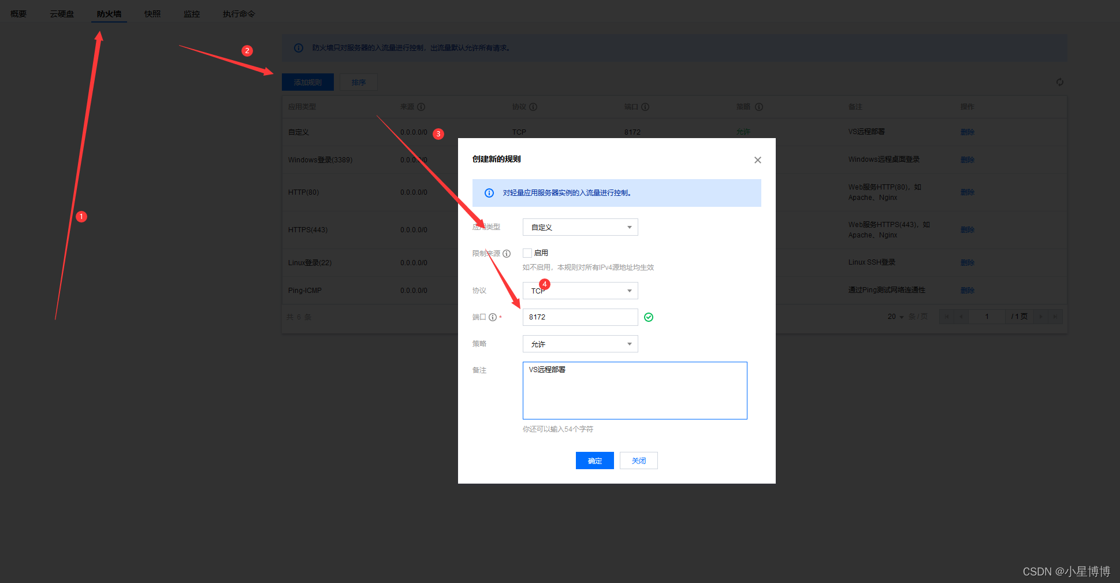Click the port input field containing 8172
This screenshot has width=1120, height=583.
[580, 317]
